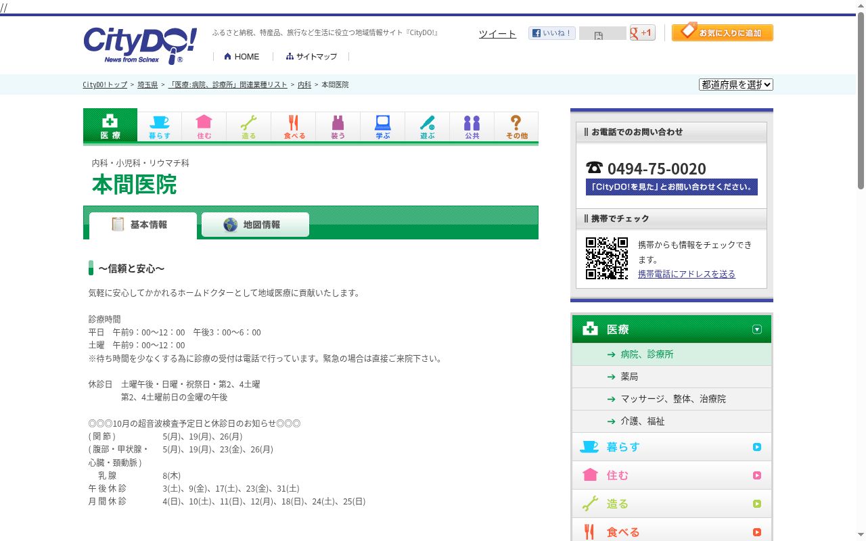Click the ツイート link
Viewport: 866px width, 541px height.
click(x=497, y=34)
